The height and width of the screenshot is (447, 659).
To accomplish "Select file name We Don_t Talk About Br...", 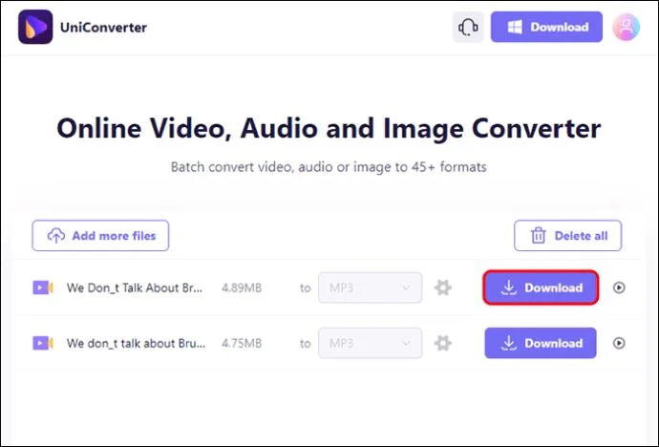I will coord(135,288).
